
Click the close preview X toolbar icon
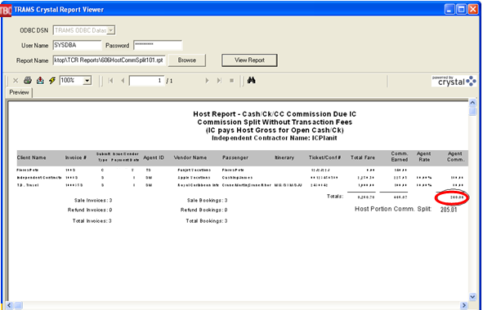(x=16, y=81)
